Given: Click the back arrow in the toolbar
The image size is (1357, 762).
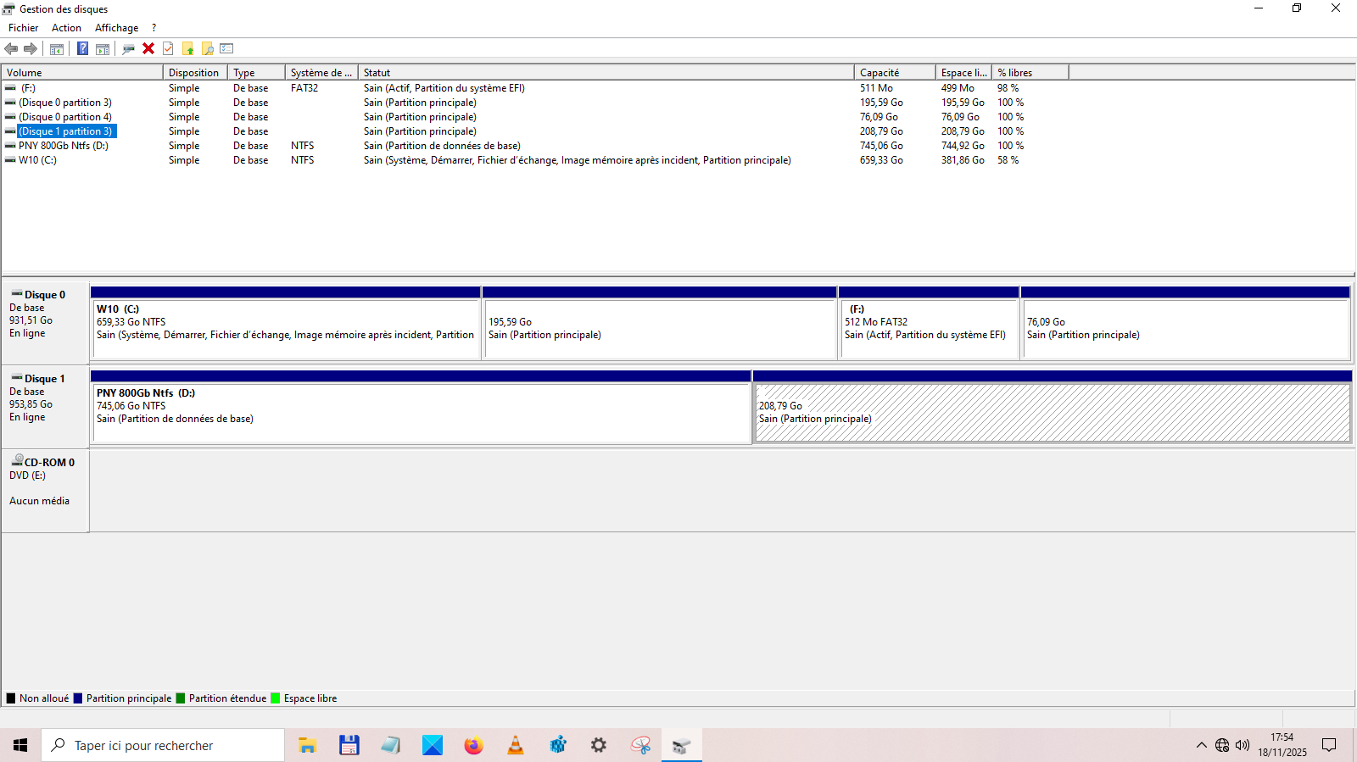Looking at the screenshot, I should [x=11, y=48].
